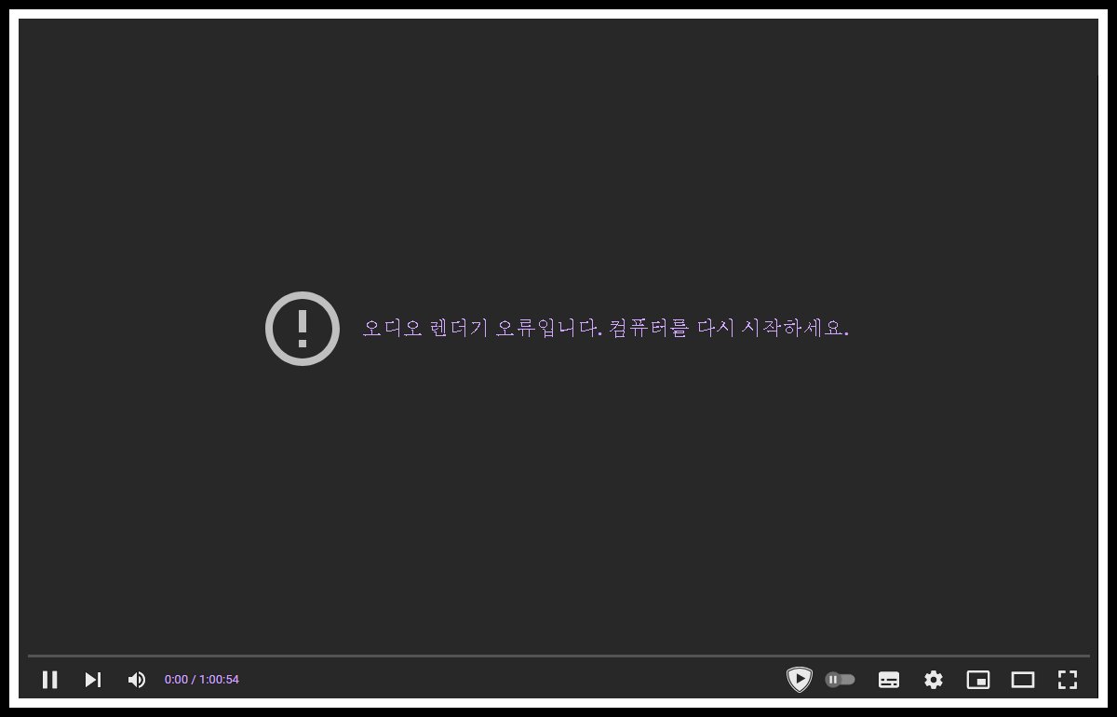Mute the volume speaker icon
This screenshot has height=717, width=1117.
[x=137, y=680]
